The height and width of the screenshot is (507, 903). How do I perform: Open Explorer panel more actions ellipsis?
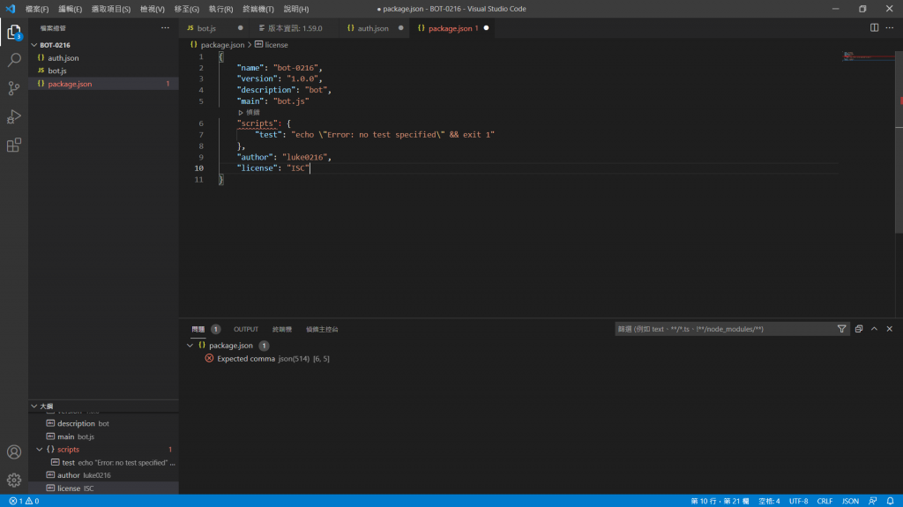(x=165, y=27)
